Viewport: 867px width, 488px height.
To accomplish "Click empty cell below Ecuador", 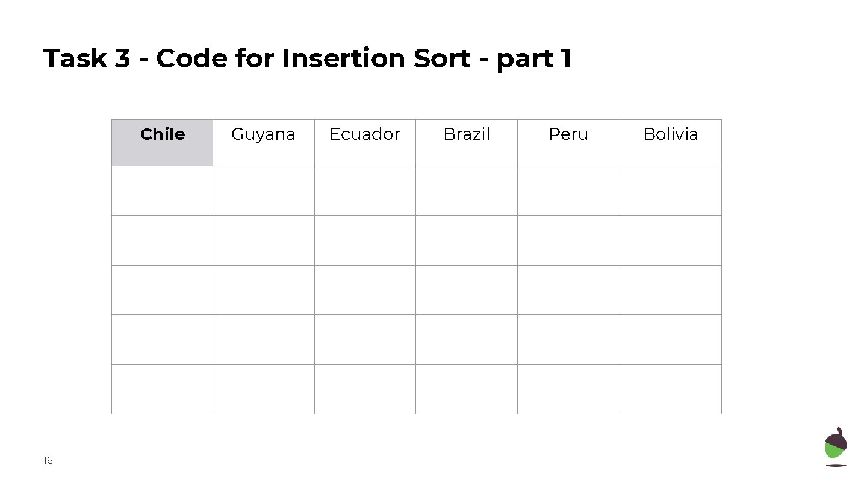I will pos(365,190).
